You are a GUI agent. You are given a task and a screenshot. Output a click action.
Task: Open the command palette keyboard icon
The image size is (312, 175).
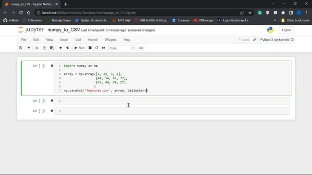point(141,48)
